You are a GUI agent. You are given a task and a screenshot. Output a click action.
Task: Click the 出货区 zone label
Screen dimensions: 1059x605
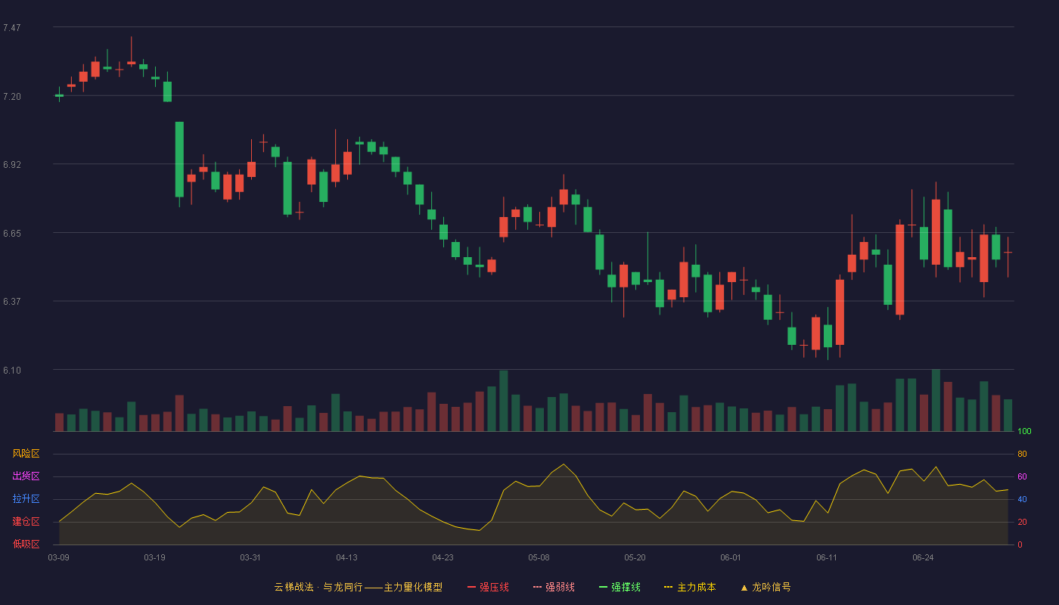click(26, 476)
